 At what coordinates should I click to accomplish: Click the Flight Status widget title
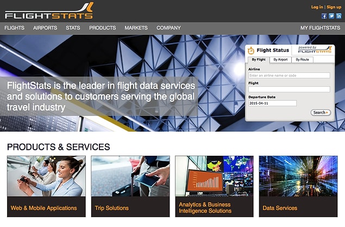tap(273, 50)
